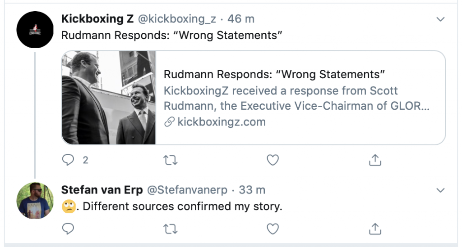This screenshot has width=462, height=247.
Task: Click the Kickboxing Z display name
Action: [x=97, y=19]
